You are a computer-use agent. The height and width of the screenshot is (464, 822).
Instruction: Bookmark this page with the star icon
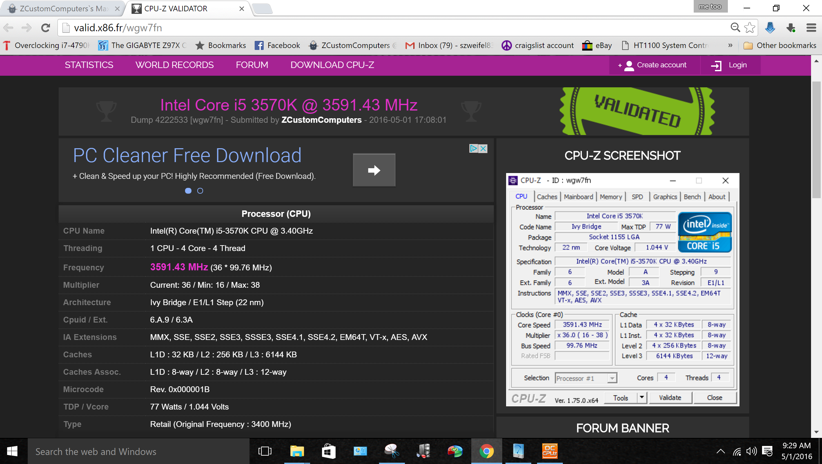[x=750, y=28]
